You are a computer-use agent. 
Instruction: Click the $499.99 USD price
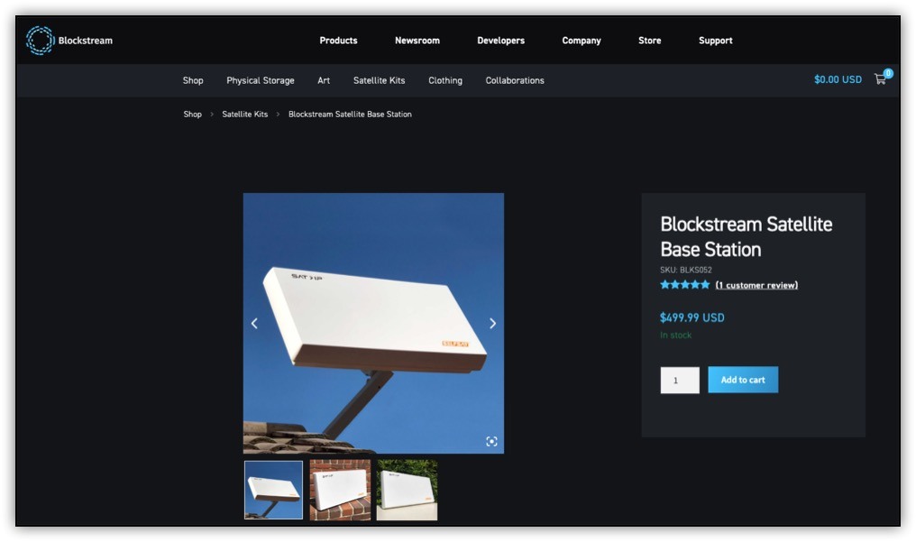(x=692, y=317)
